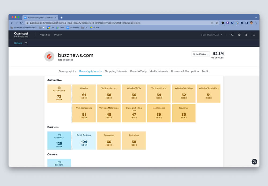Select the Browsing Interests tab
268x186 pixels.
[90, 71]
